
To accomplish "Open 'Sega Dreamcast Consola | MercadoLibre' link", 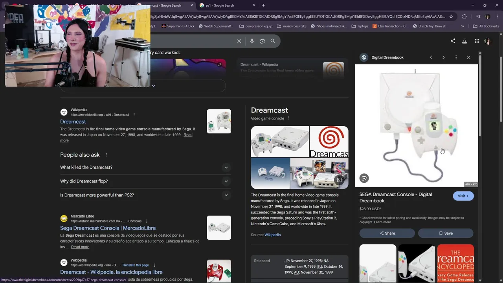I will [108, 228].
